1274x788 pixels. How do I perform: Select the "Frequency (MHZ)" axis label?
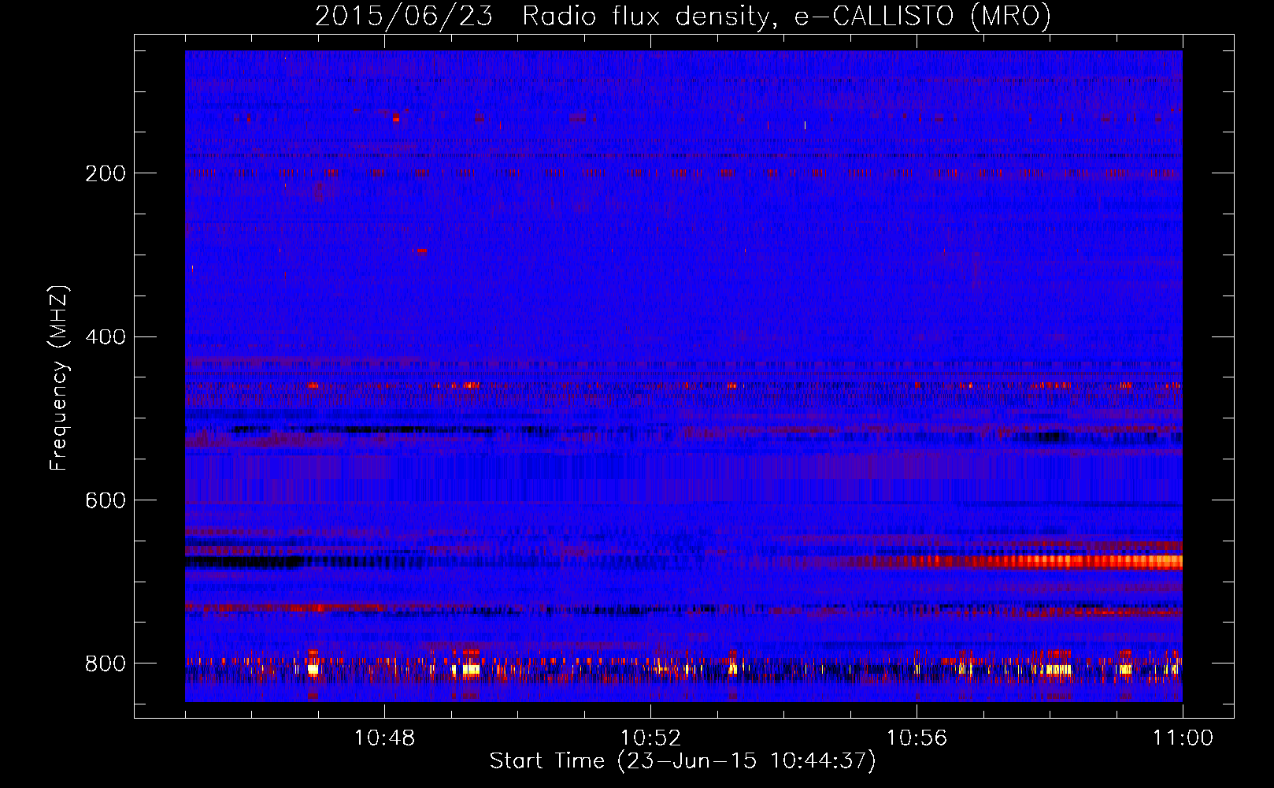[x=59, y=378]
